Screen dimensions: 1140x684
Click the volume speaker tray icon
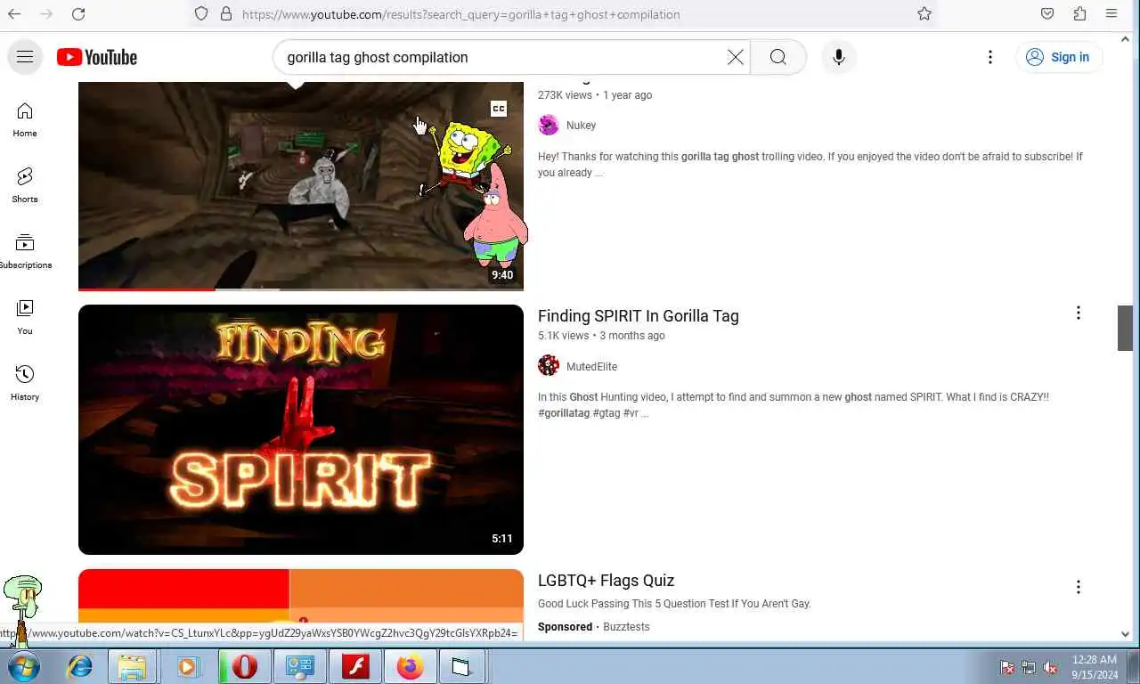pos(1050,667)
